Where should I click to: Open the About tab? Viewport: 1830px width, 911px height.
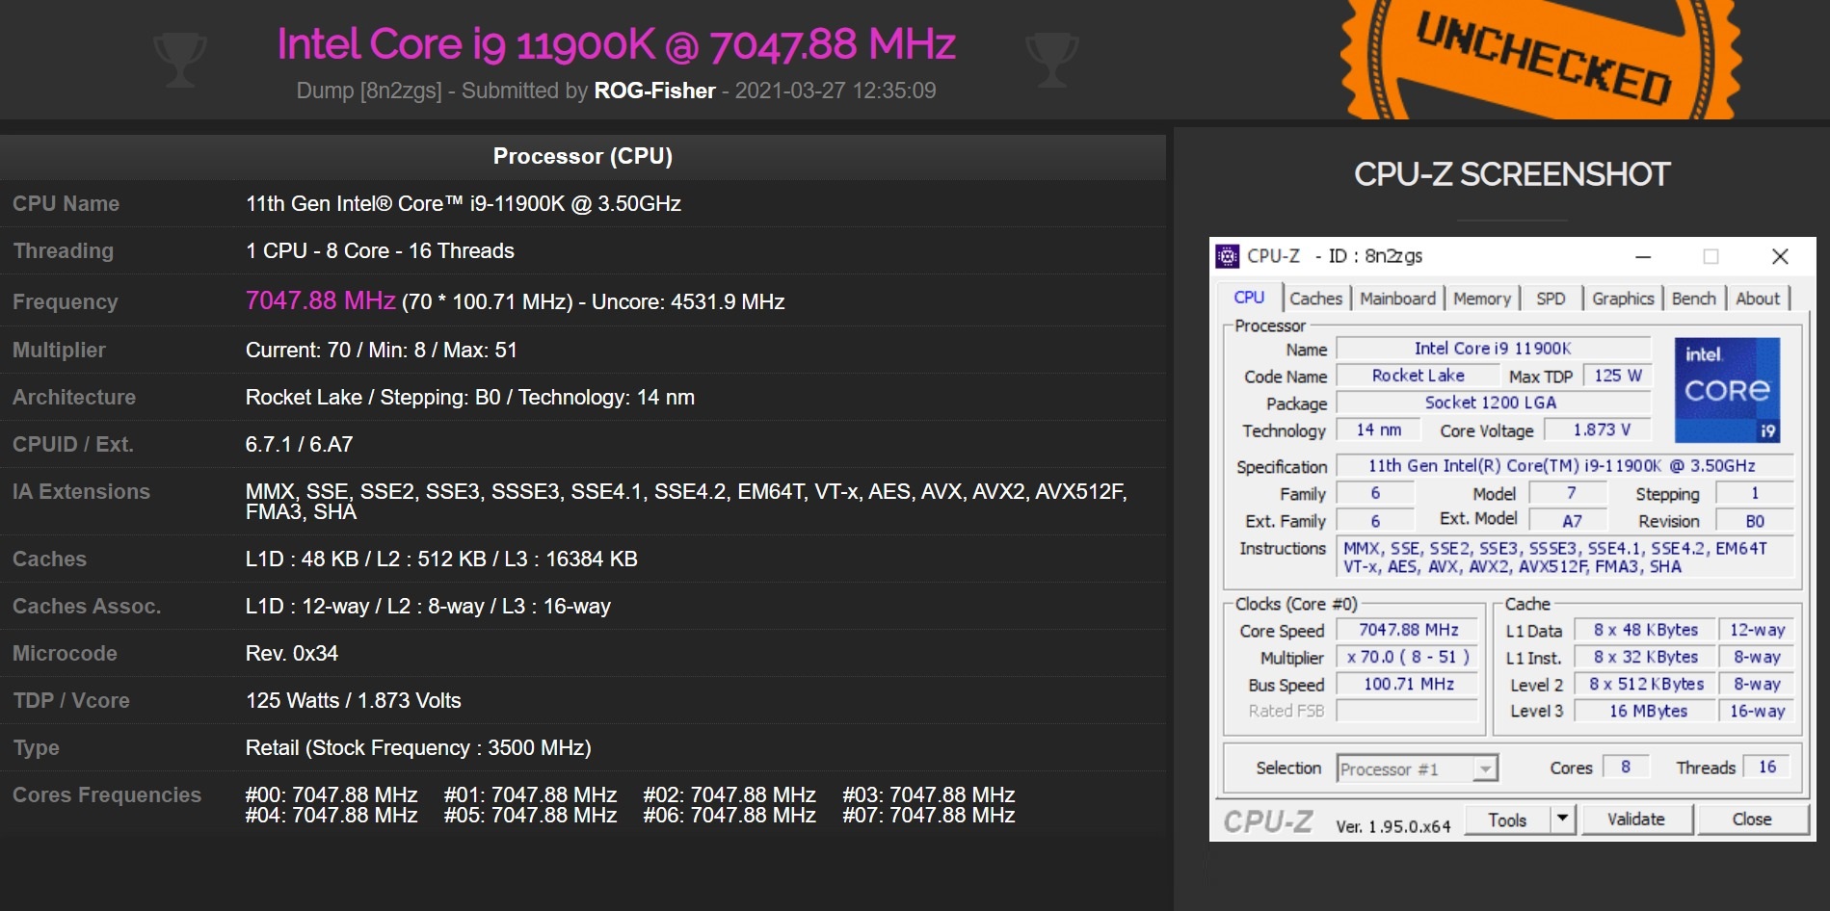click(x=1758, y=299)
